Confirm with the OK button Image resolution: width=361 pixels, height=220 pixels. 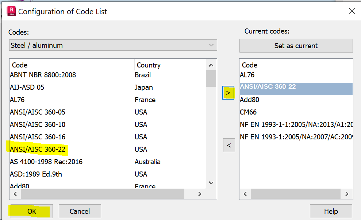(x=32, y=211)
